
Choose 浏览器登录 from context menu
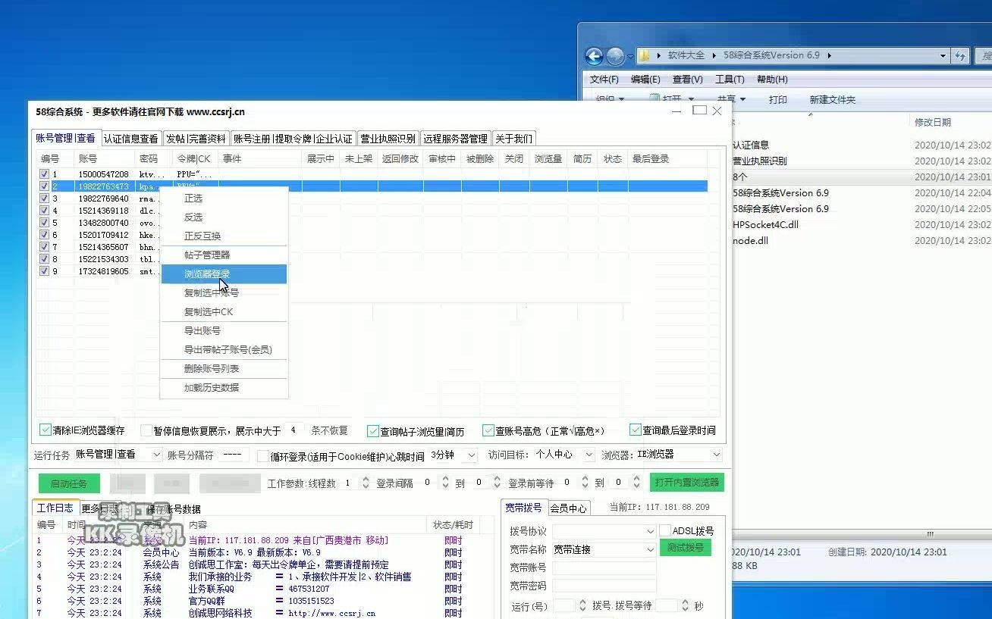pyautogui.click(x=224, y=274)
